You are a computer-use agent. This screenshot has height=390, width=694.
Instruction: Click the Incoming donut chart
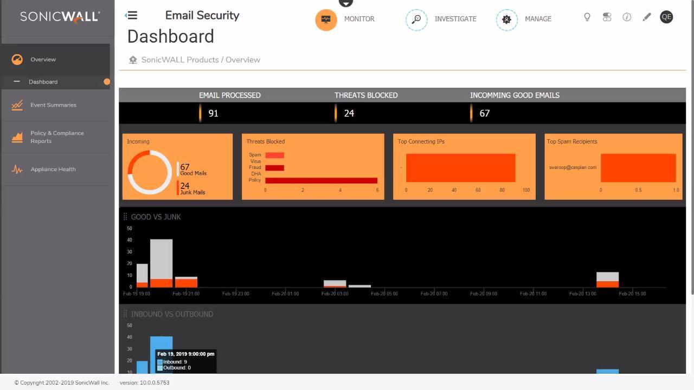pyautogui.click(x=149, y=172)
